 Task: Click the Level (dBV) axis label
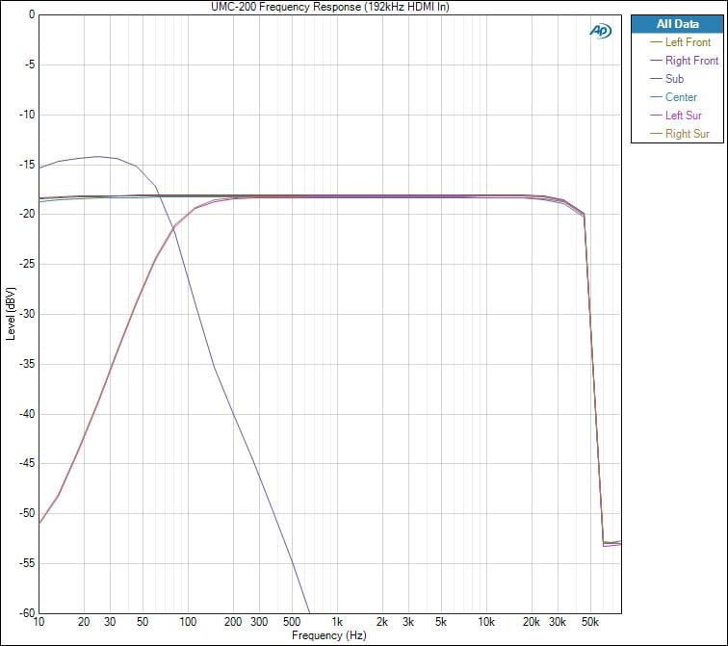(x=11, y=314)
